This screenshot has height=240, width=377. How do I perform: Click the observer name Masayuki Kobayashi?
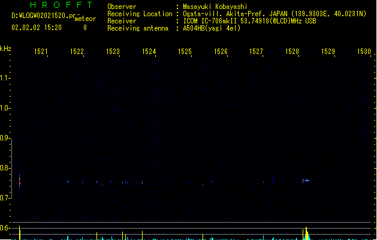coord(215,7)
